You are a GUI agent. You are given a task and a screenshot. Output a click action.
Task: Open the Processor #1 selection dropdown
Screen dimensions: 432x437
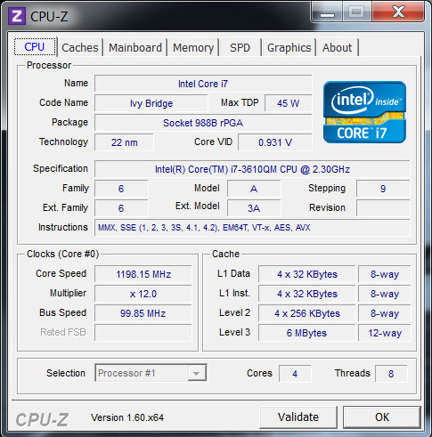(x=151, y=373)
